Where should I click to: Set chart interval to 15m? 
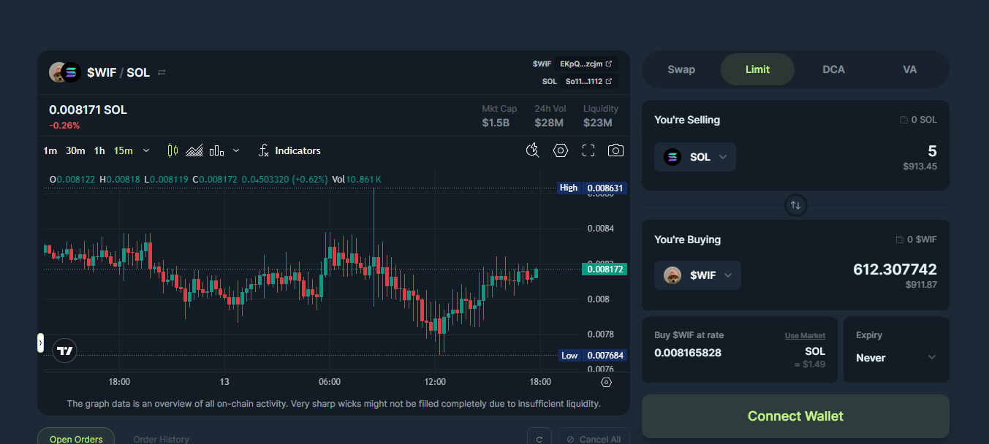[123, 150]
